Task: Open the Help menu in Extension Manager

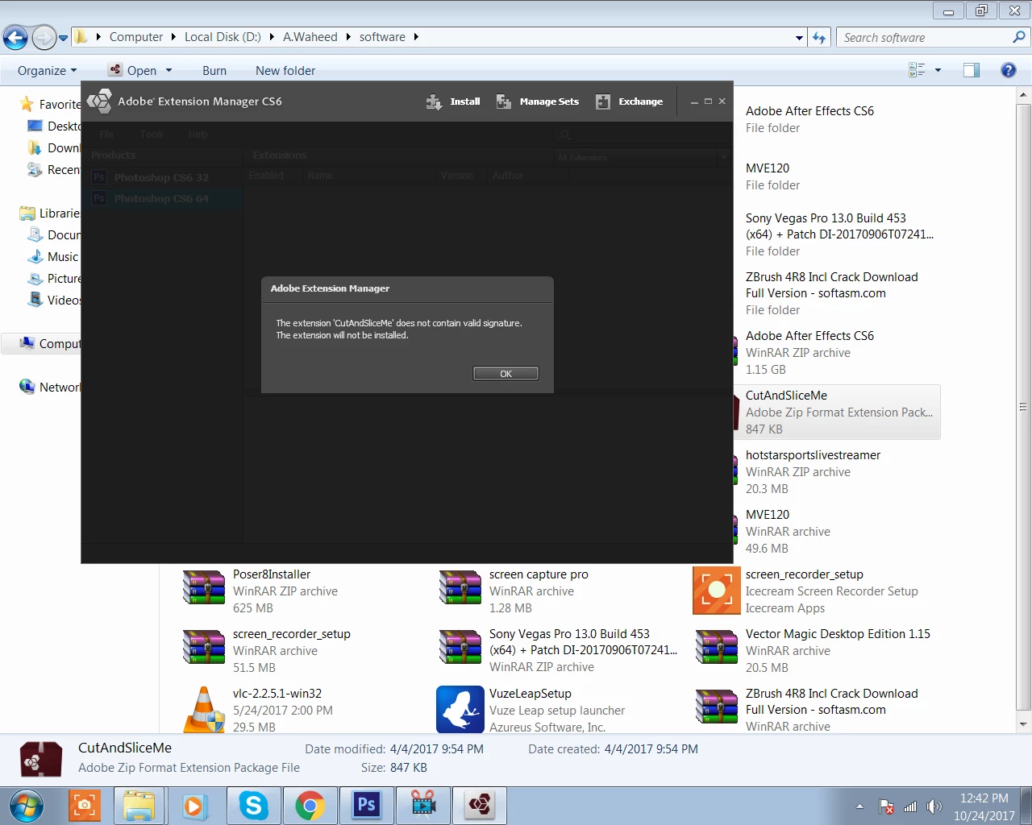Action: coord(198,135)
